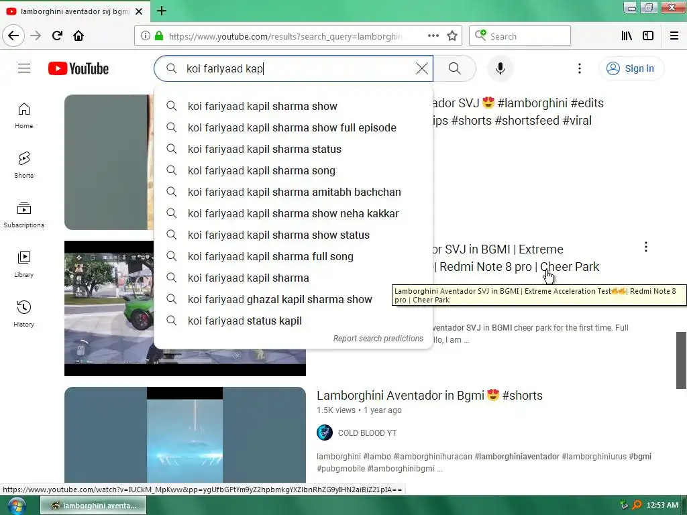Bookmark this page with the star
This screenshot has height=515, width=687.
click(x=452, y=36)
